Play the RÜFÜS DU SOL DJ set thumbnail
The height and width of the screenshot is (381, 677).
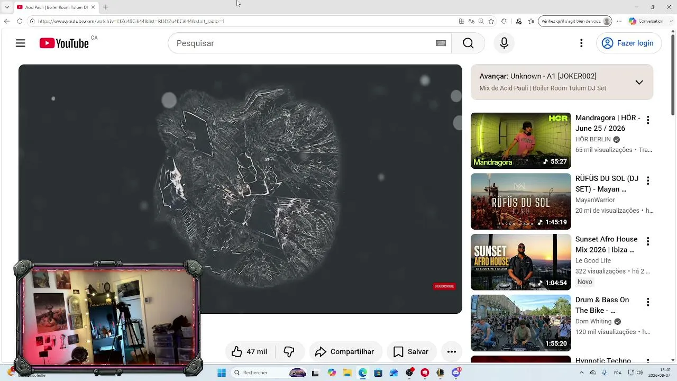[x=521, y=202]
